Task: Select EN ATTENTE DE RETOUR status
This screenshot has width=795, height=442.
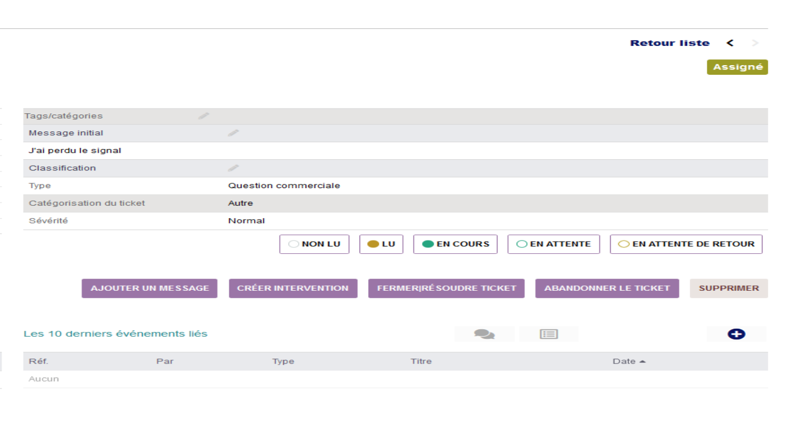Action: click(x=686, y=244)
